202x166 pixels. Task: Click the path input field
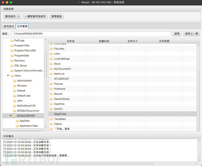(91, 34)
